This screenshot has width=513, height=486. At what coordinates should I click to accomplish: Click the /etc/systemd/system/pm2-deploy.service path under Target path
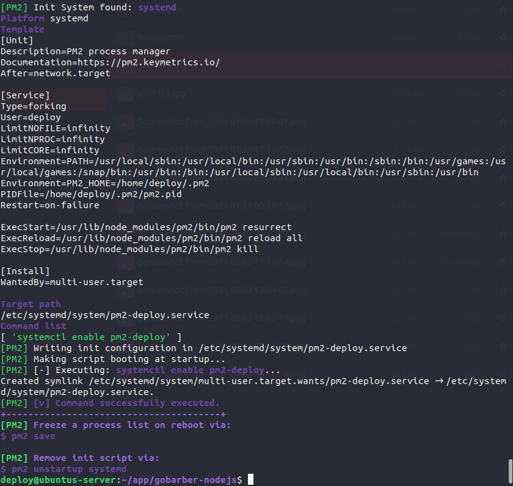[105, 316]
